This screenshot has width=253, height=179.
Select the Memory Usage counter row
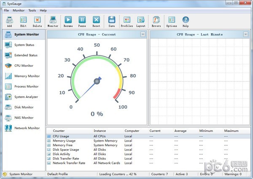click(148, 141)
